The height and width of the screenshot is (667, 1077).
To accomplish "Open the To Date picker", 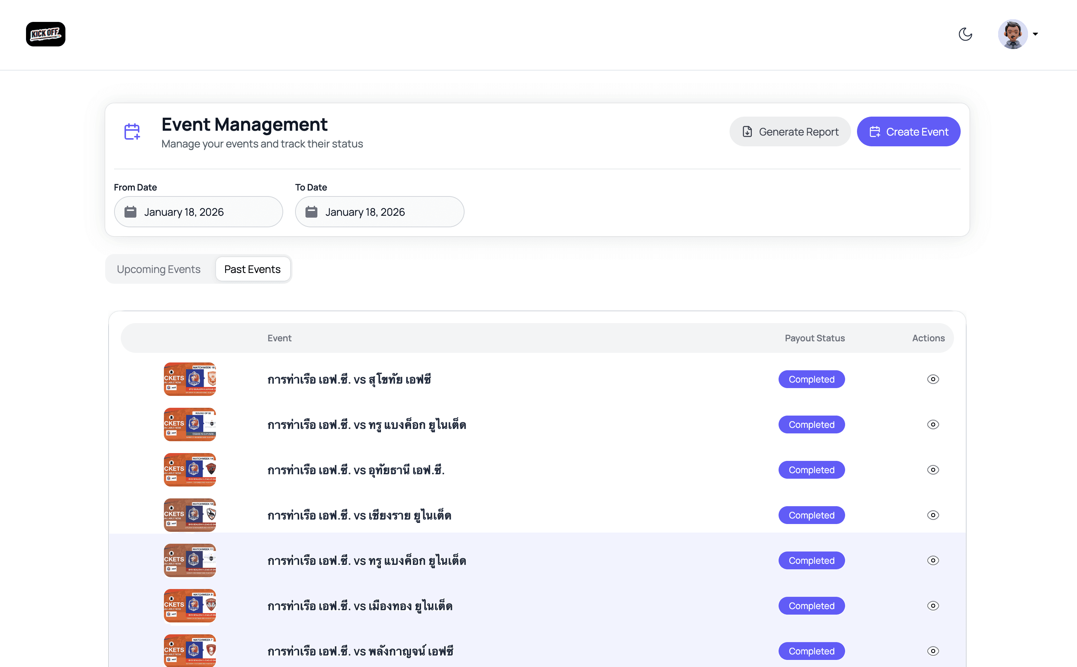I will point(379,212).
